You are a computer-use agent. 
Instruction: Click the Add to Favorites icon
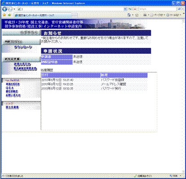(10, 15)
